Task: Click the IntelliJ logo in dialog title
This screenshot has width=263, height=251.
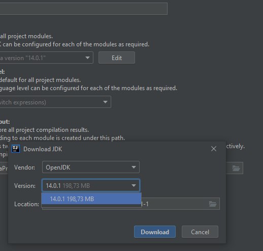Action: coord(16,149)
